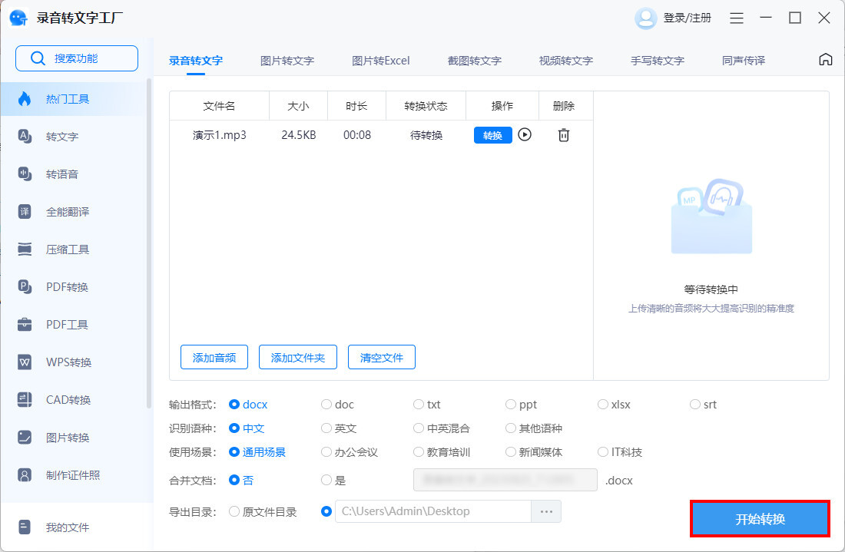Switch to 录音转文字 tab

coord(196,61)
